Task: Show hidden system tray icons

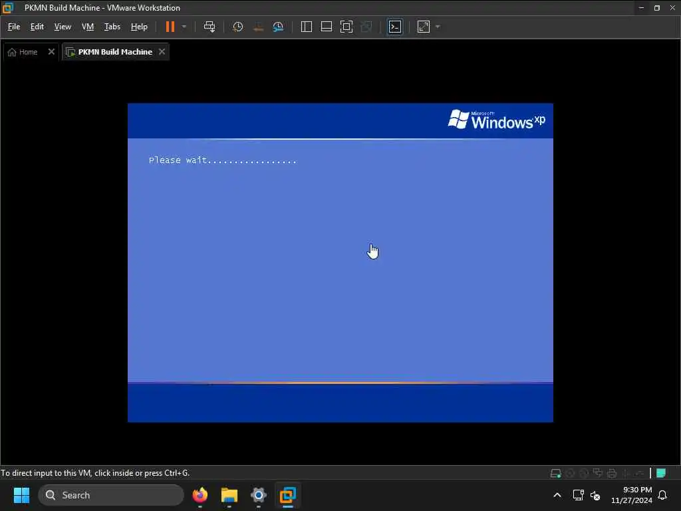Action: [x=557, y=495]
